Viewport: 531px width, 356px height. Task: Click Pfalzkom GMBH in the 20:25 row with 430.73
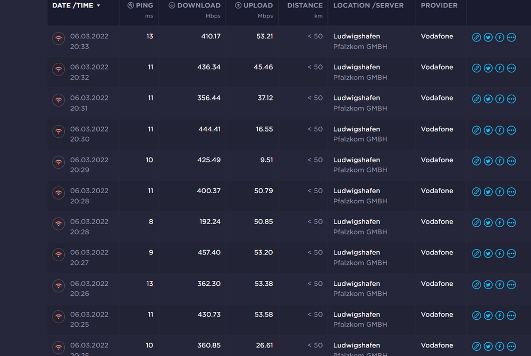(360, 325)
